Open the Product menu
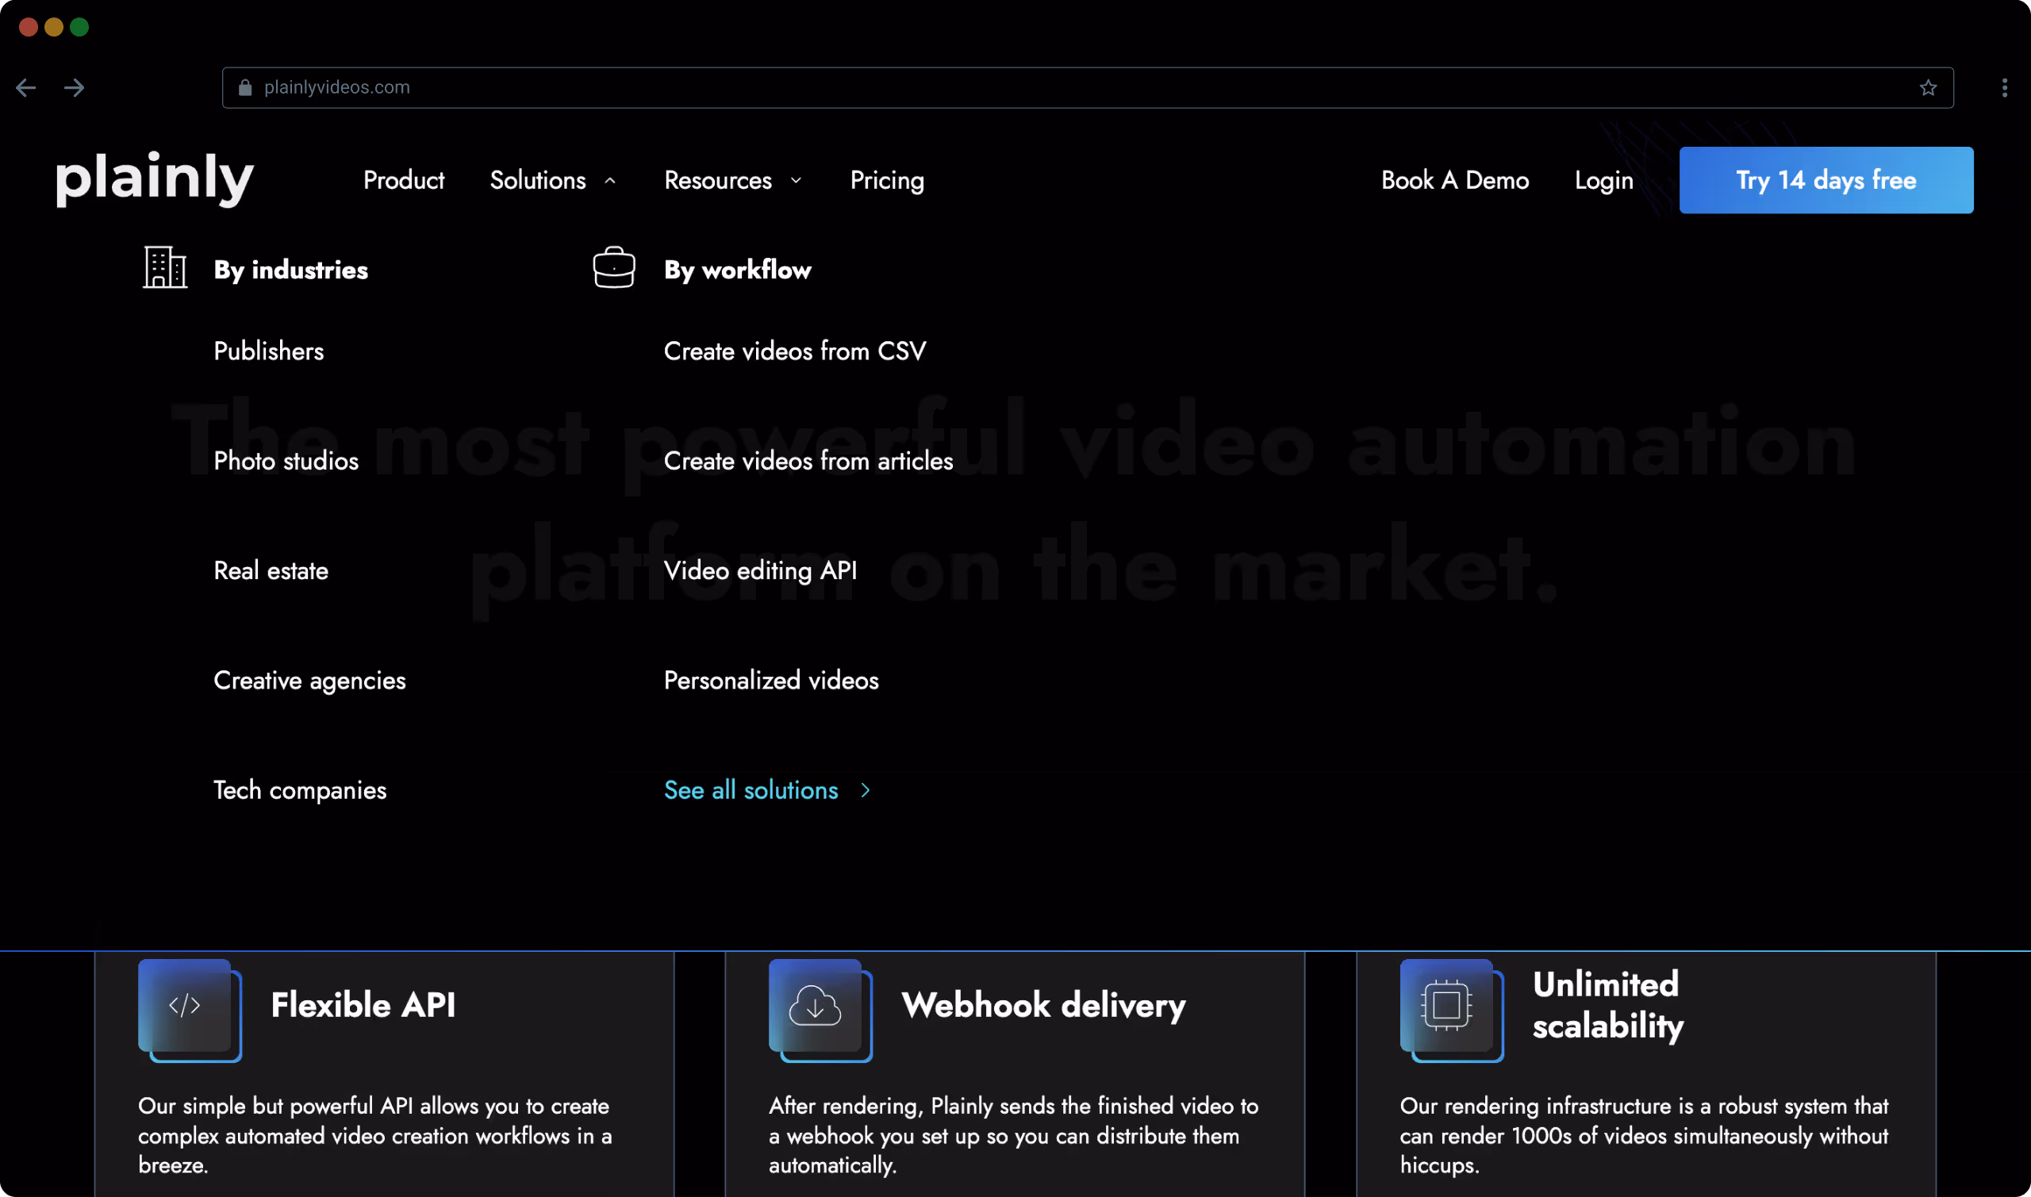This screenshot has height=1197, width=2031. click(403, 180)
